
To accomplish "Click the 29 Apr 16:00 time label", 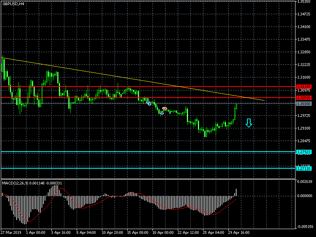I will click(239, 233).
